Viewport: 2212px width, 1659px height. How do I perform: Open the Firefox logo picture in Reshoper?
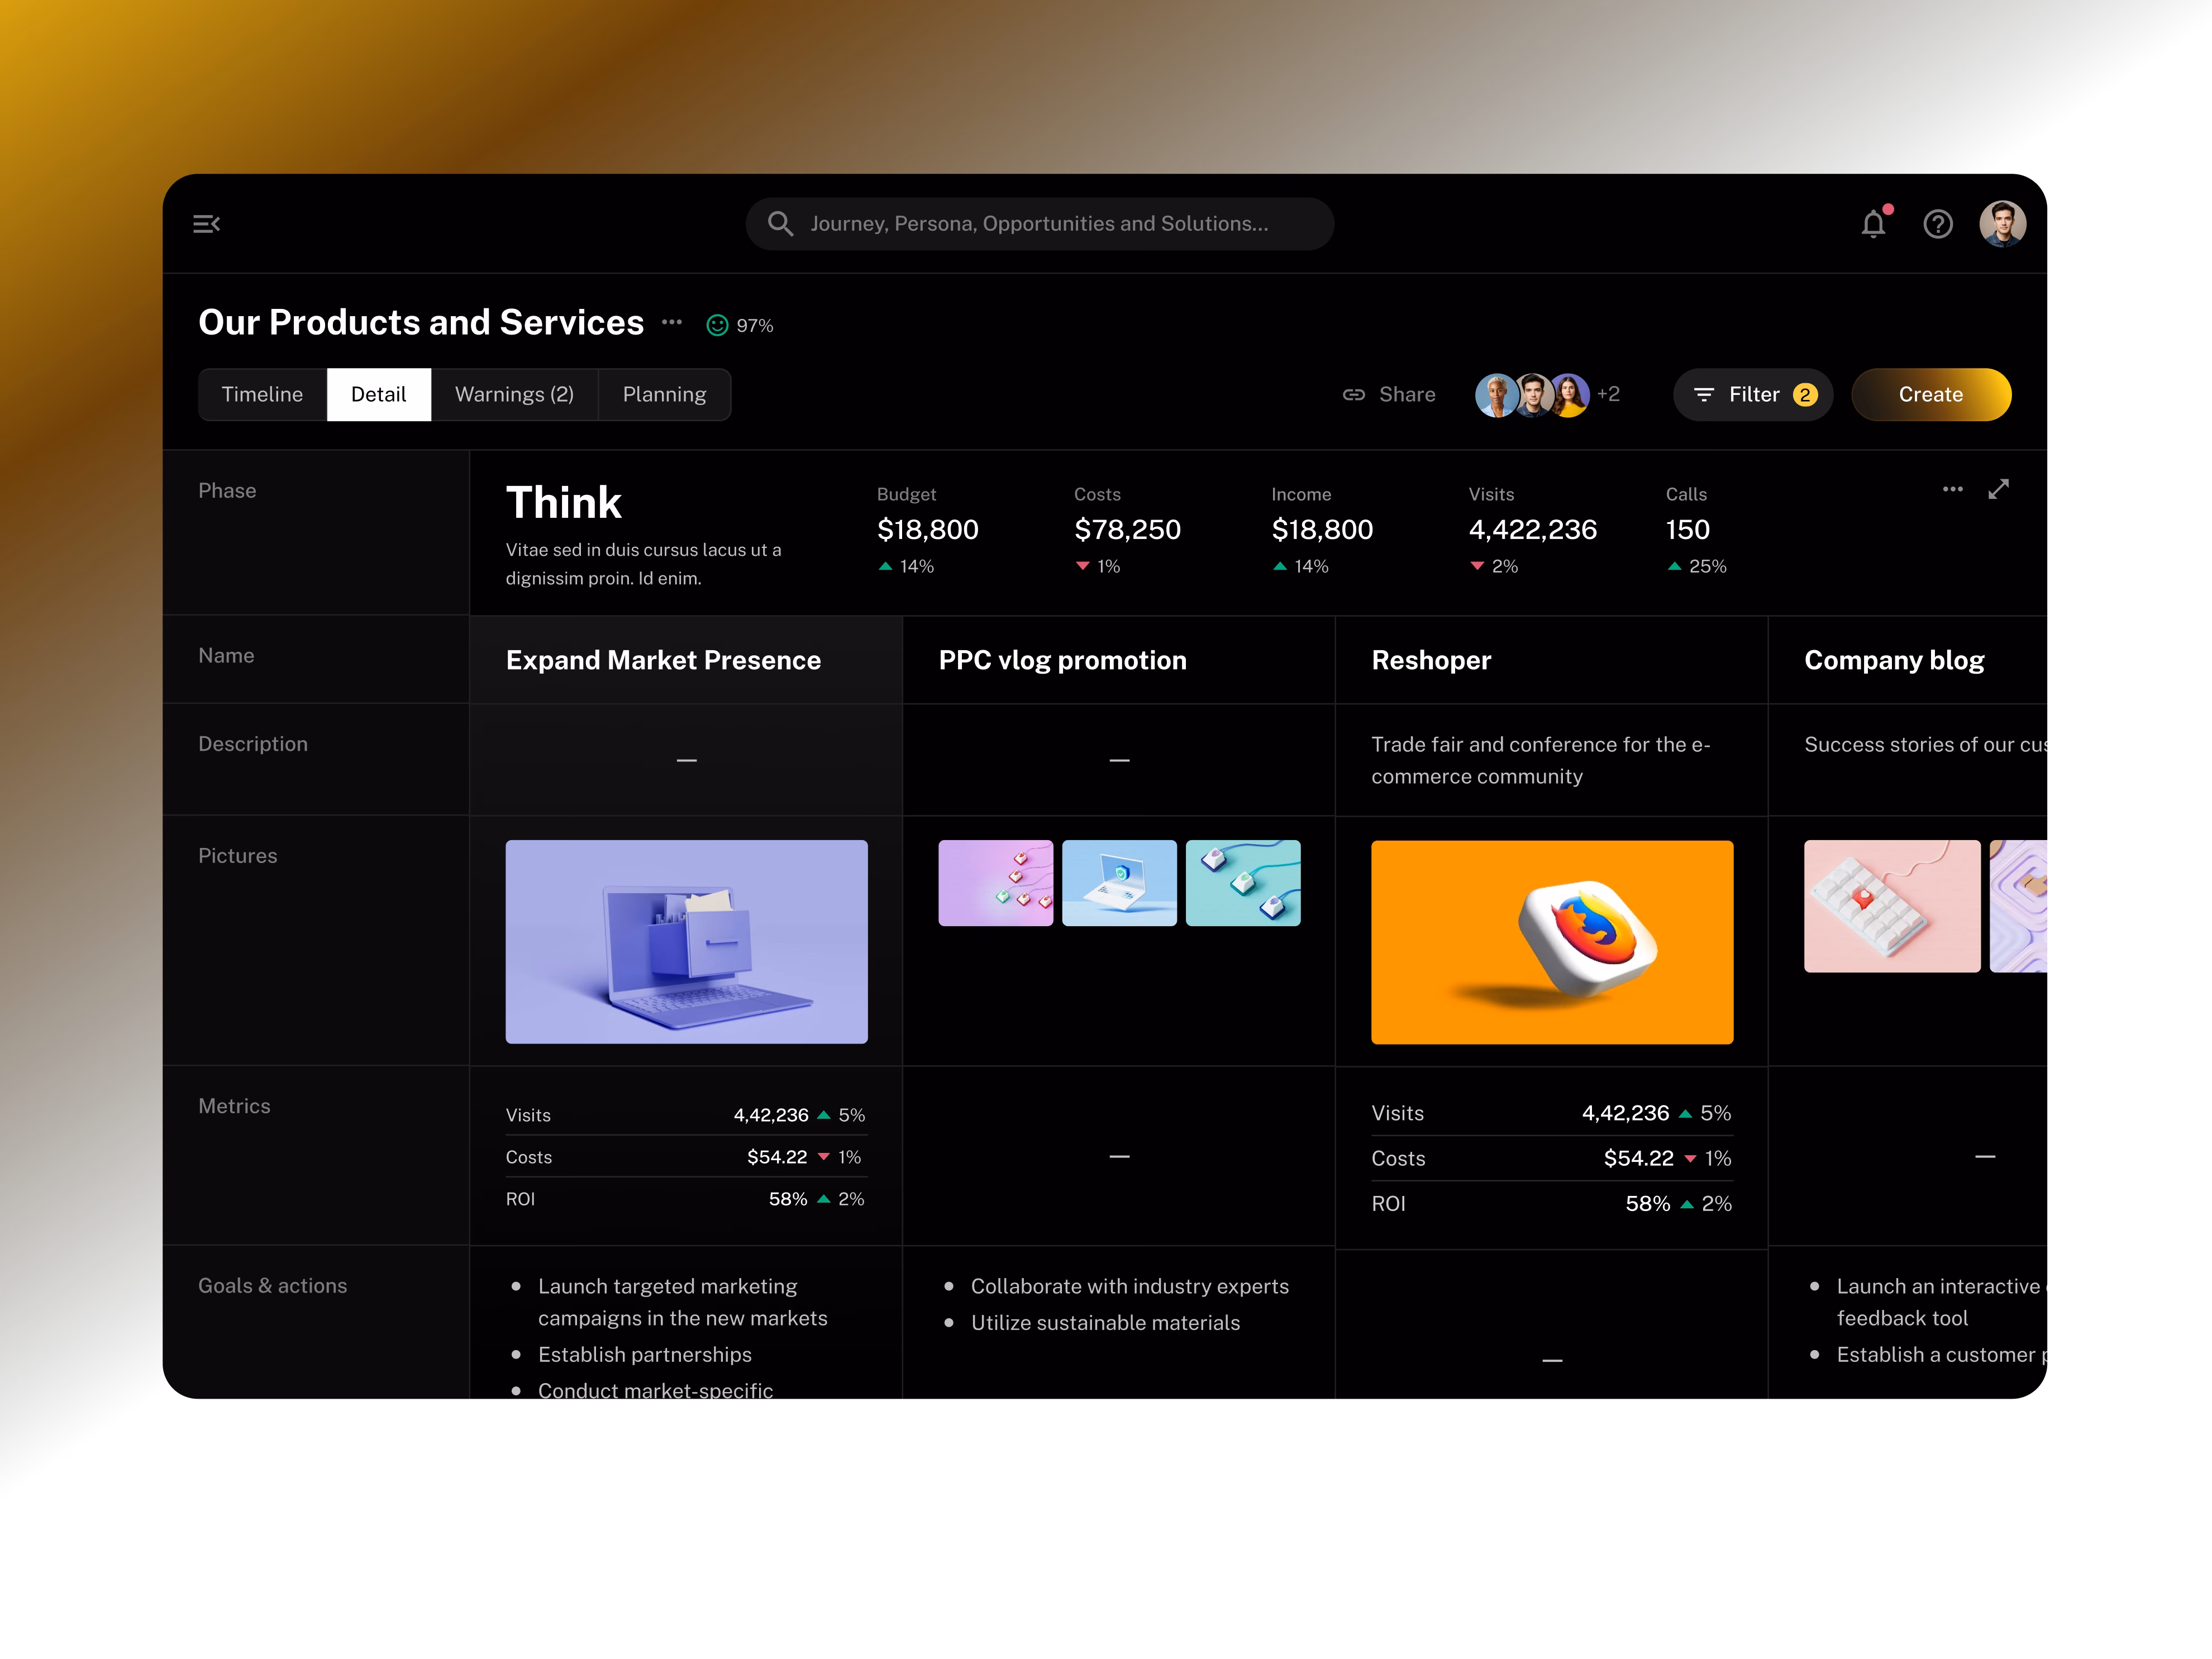[x=1551, y=942]
